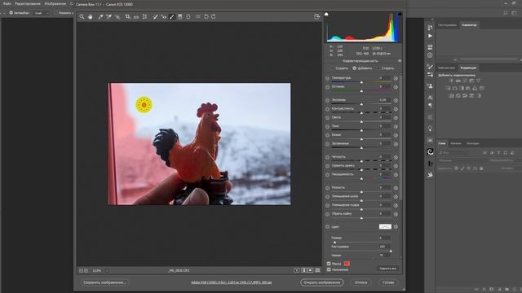Open the adjustment brush panel menu icon
The height and width of the screenshot is (293, 522).
click(x=400, y=61)
